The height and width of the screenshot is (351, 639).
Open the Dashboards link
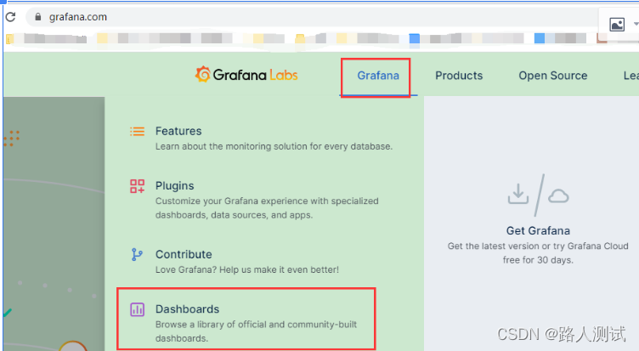187,309
